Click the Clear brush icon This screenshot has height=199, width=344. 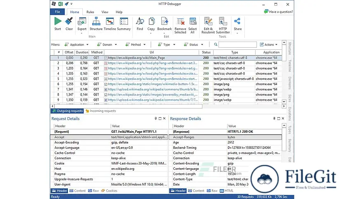(69, 21)
